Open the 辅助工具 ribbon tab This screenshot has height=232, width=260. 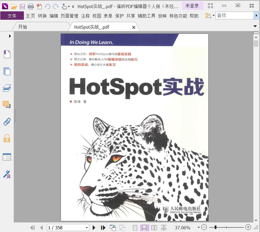click(x=146, y=16)
